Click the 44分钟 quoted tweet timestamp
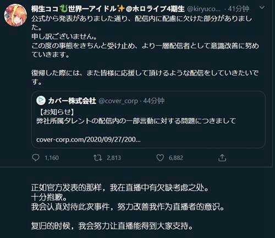 coord(153,101)
